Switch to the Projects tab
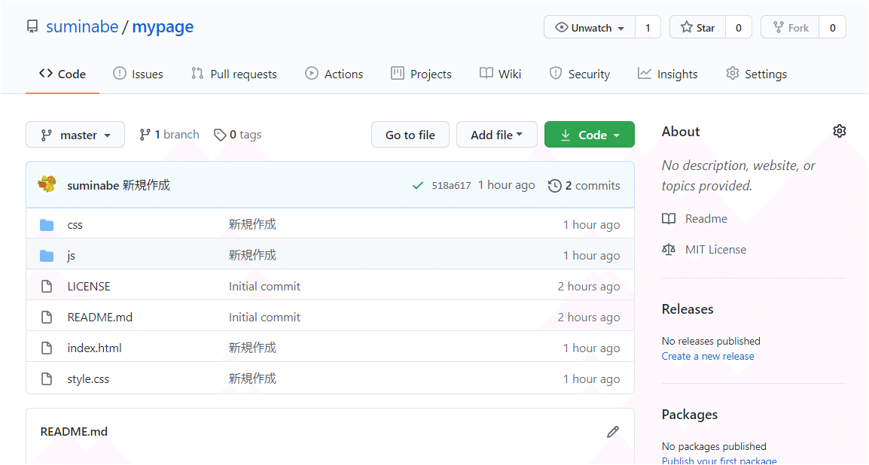 point(421,74)
